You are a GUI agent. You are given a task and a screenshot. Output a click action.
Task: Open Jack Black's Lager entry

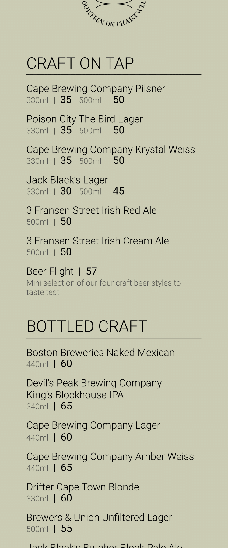[67, 180]
